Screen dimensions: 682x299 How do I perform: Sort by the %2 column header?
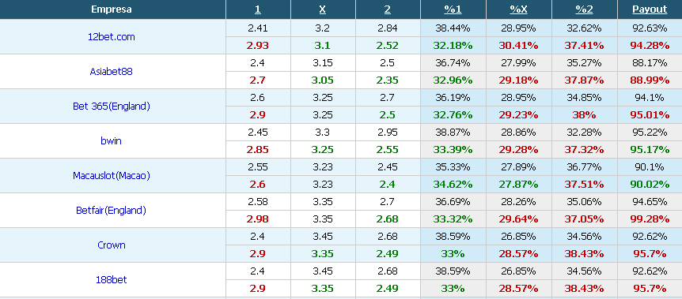click(584, 9)
